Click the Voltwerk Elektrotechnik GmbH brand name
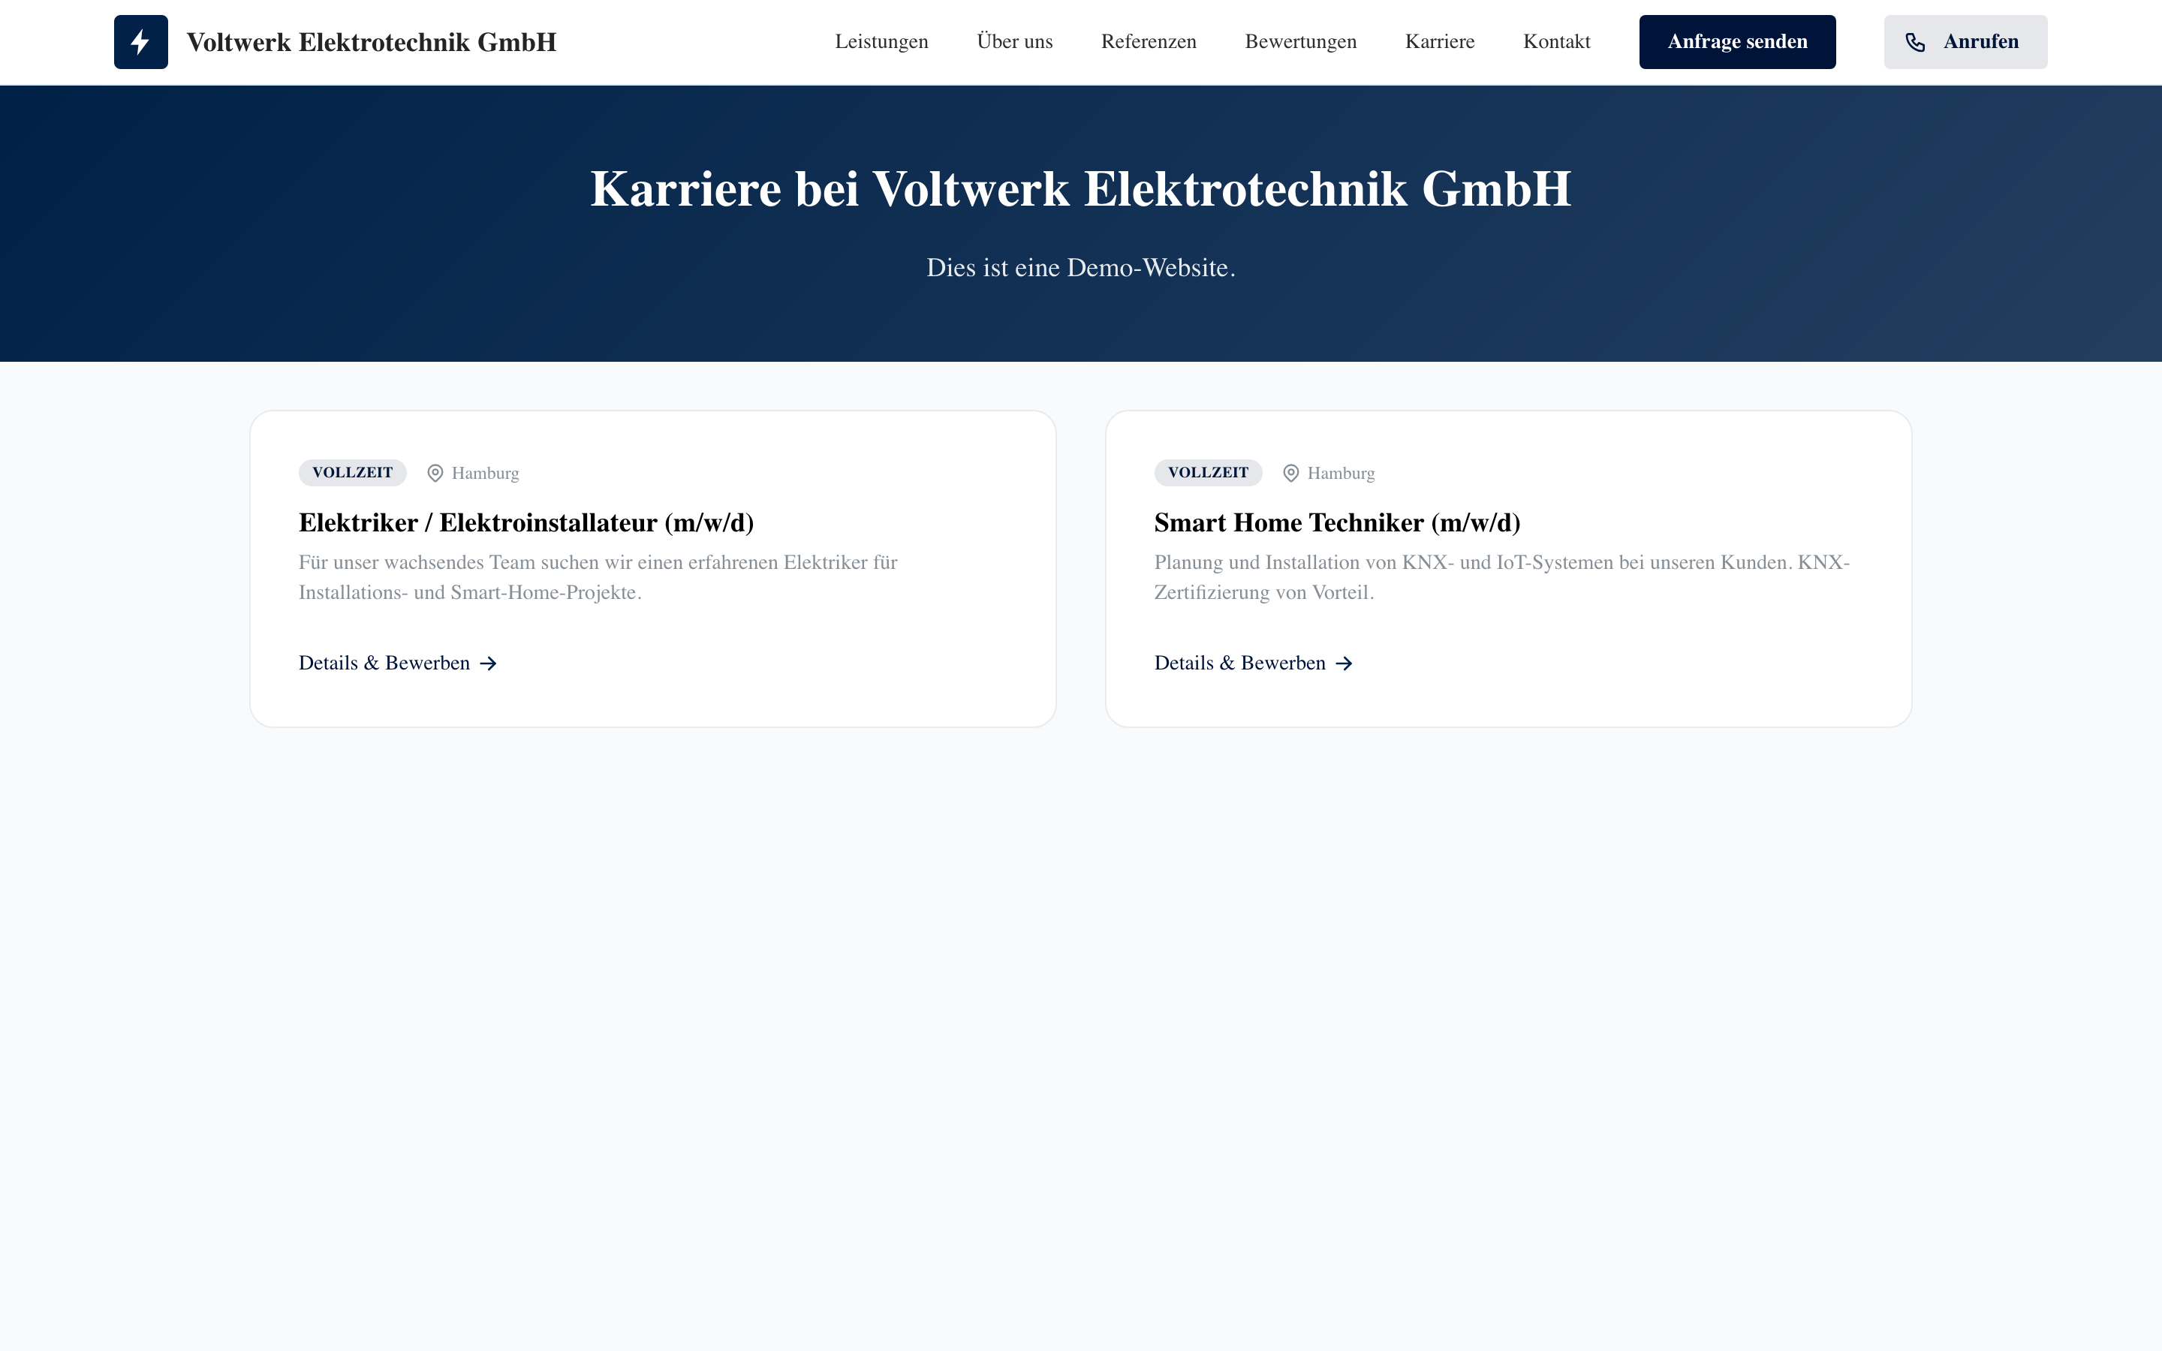This screenshot has height=1351, width=2162. tap(371, 42)
